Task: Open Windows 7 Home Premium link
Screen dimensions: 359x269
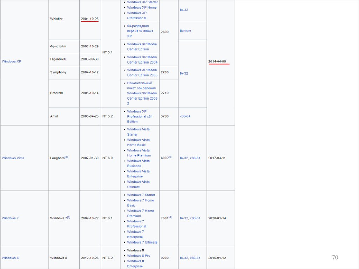Action: point(140,213)
